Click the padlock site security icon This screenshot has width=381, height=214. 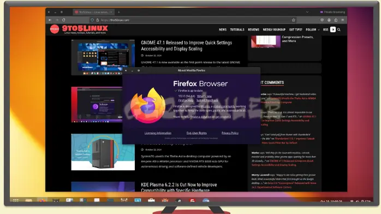pyautogui.click(x=98, y=20)
